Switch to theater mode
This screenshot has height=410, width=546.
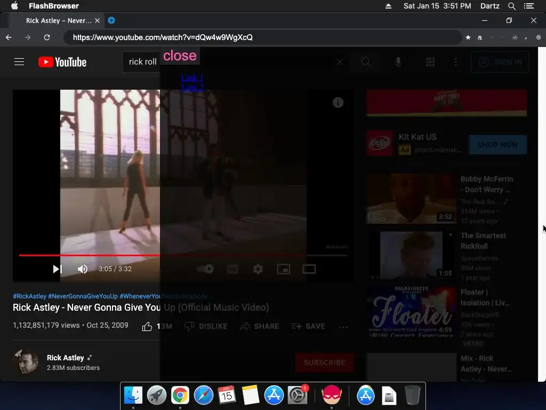click(x=309, y=269)
